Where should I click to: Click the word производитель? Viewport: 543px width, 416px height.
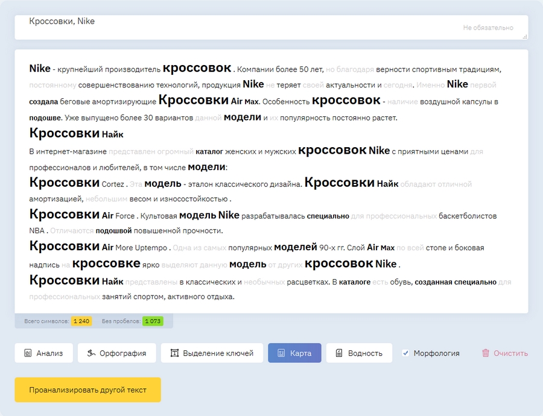coord(133,69)
